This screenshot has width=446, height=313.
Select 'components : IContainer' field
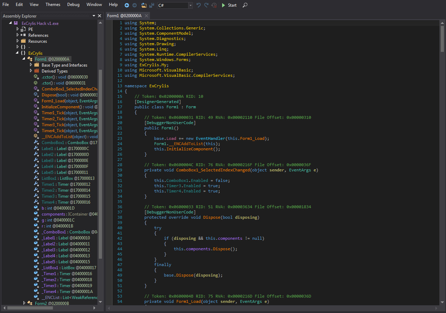69,214
